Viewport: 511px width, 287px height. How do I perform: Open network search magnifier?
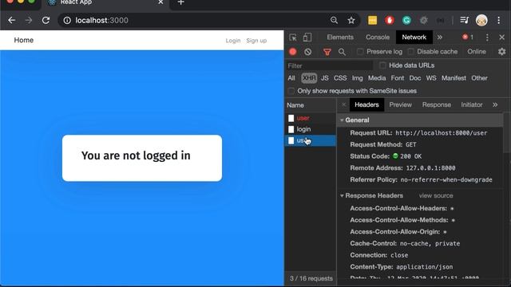342,52
